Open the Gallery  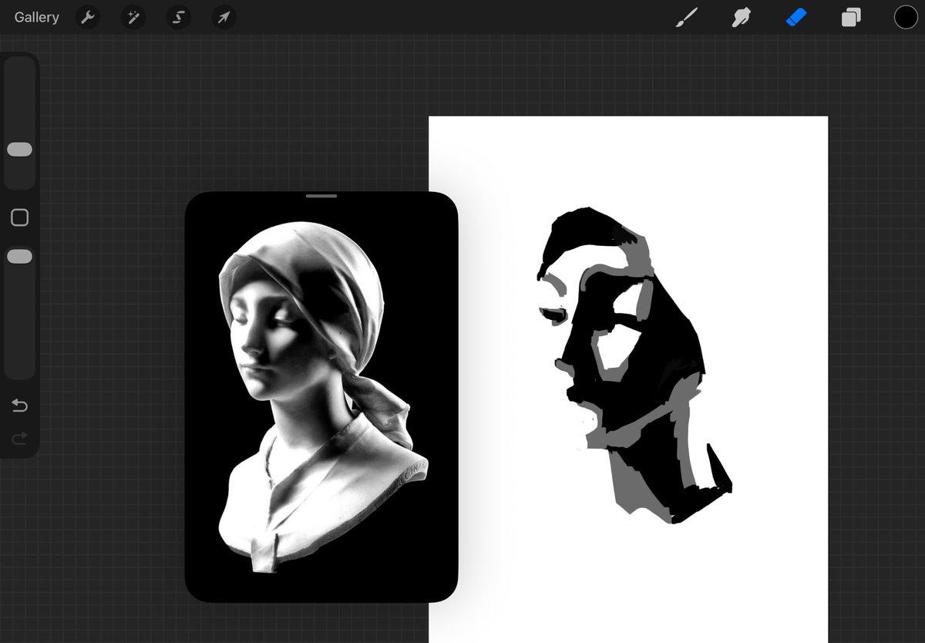pyautogui.click(x=36, y=17)
